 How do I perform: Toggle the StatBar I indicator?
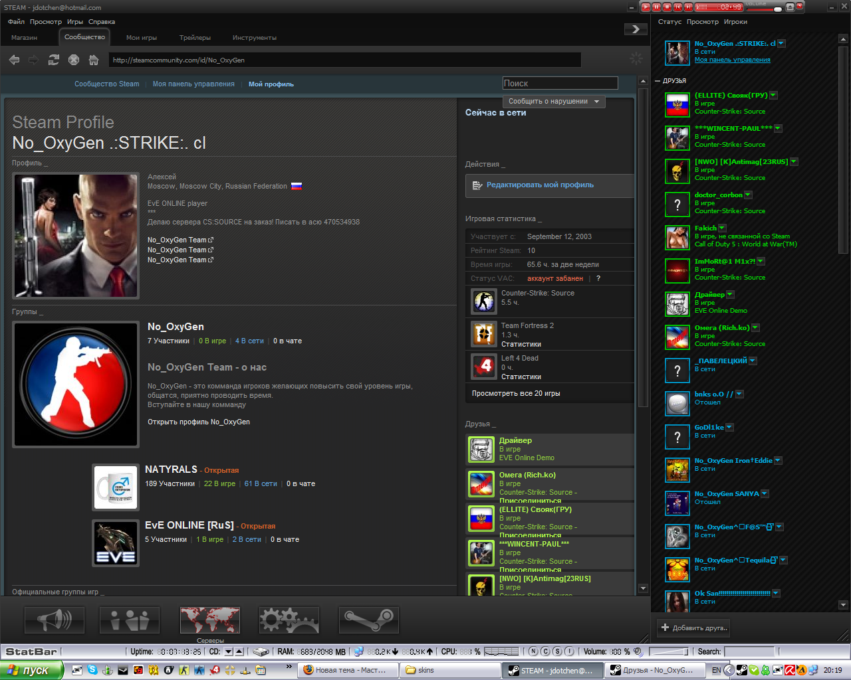coord(570,651)
